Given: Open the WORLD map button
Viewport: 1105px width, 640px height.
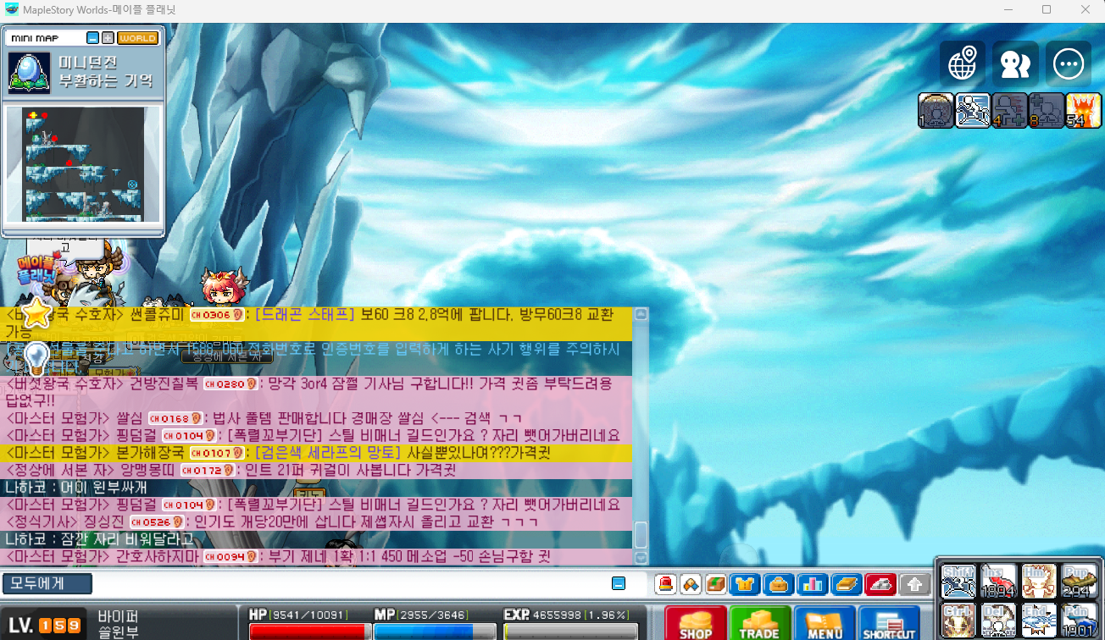Looking at the screenshot, I should pos(137,38).
